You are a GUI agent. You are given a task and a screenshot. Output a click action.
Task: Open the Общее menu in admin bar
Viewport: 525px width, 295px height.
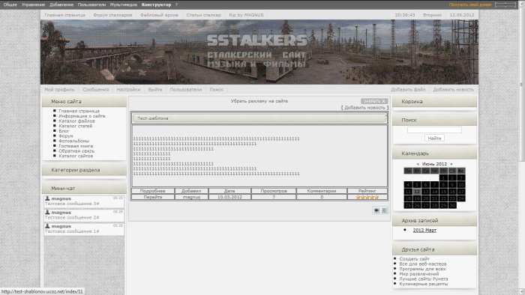(x=10, y=4)
